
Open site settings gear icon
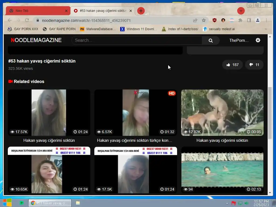[258, 40]
